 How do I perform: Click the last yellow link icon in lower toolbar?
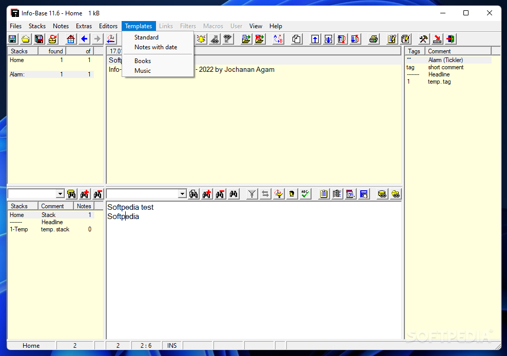[396, 194]
